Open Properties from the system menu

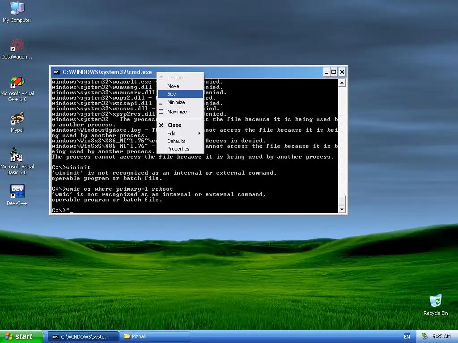[x=180, y=149]
